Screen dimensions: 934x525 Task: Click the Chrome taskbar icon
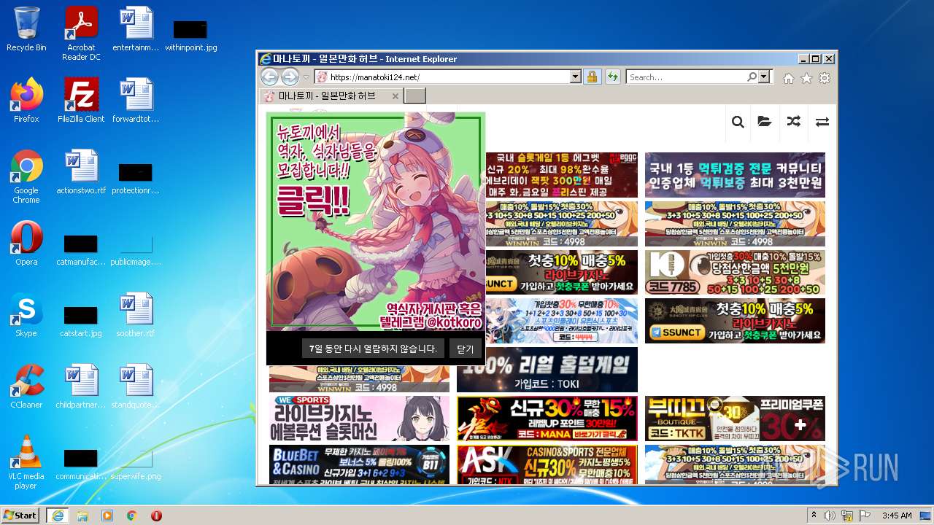pyautogui.click(x=131, y=516)
